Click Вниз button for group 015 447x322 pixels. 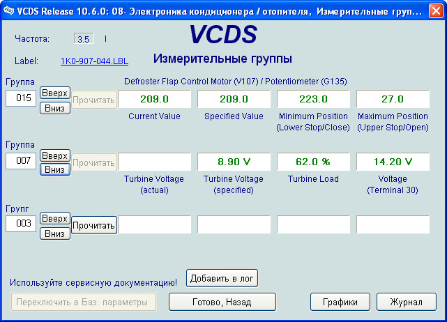tap(54, 108)
